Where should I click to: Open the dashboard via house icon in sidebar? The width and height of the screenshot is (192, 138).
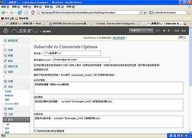tap(5, 41)
